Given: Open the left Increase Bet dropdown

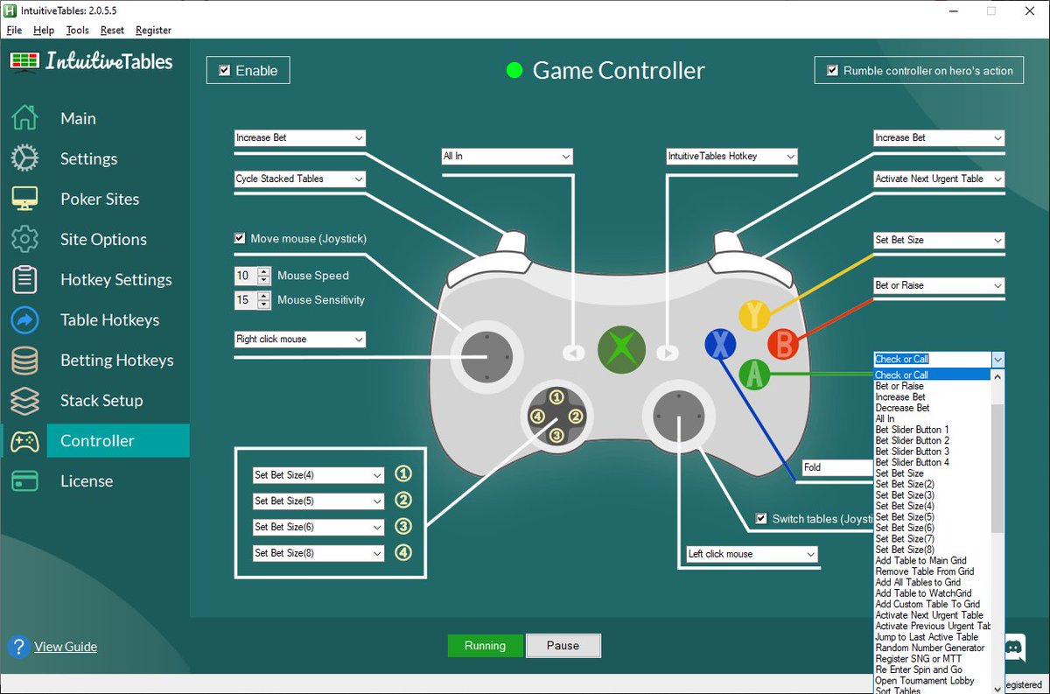Looking at the screenshot, I should tap(299, 137).
